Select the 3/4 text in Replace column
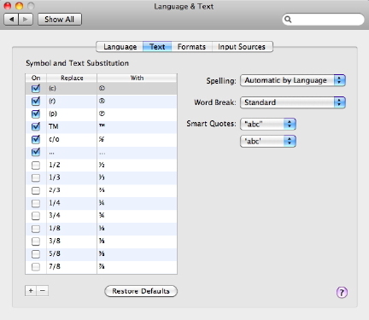The height and width of the screenshot is (320, 369). (55, 215)
